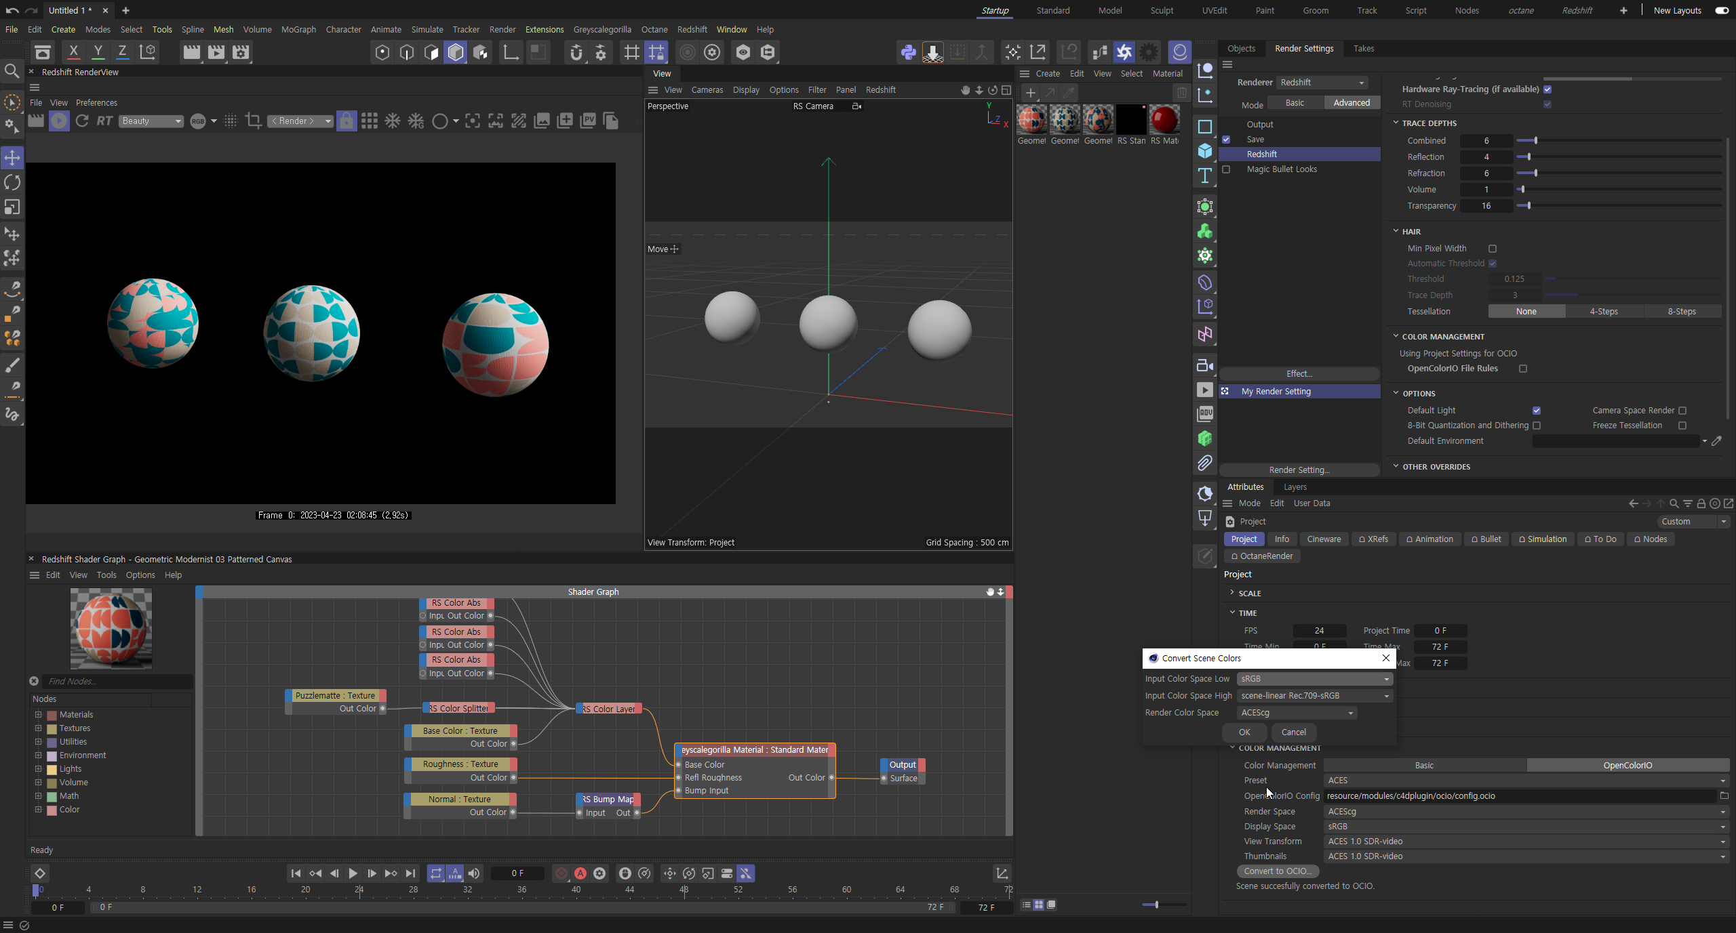The height and width of the screenshot is (933, 1736).
Task: Click the Convert to OCIO button
Action: [x=1278, y=871]
